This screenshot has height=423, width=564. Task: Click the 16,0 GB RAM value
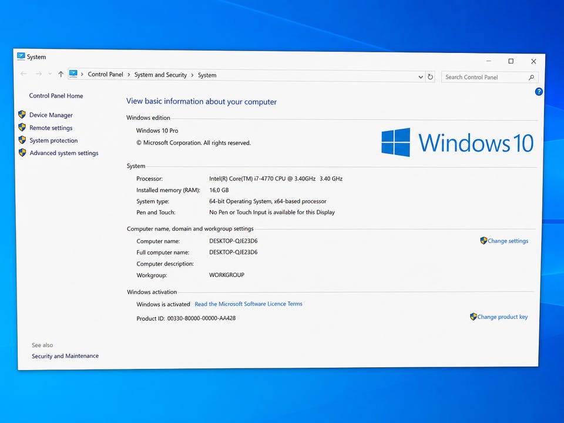pos(219,190)
